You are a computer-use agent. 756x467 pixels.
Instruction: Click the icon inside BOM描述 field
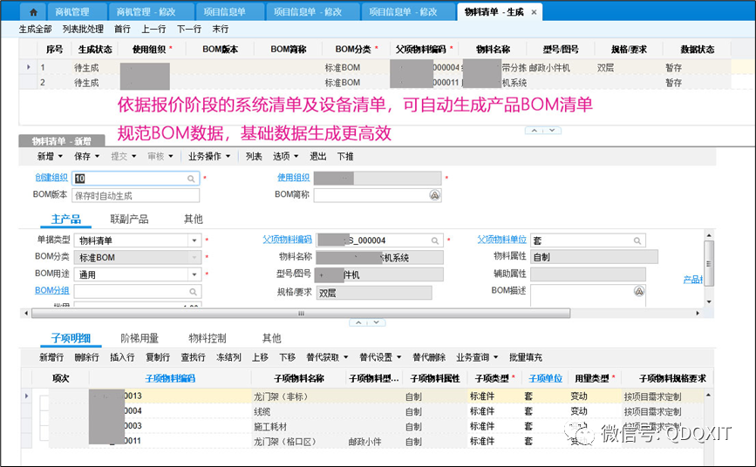point(639,291)
